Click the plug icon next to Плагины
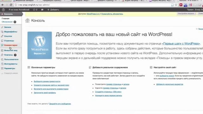 pyautogui.click(x=2, y=55)
